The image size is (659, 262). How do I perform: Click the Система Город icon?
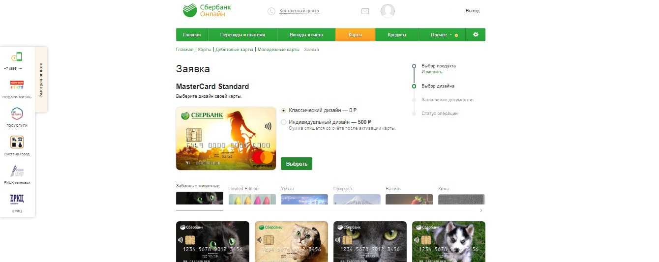click(17, 143)
